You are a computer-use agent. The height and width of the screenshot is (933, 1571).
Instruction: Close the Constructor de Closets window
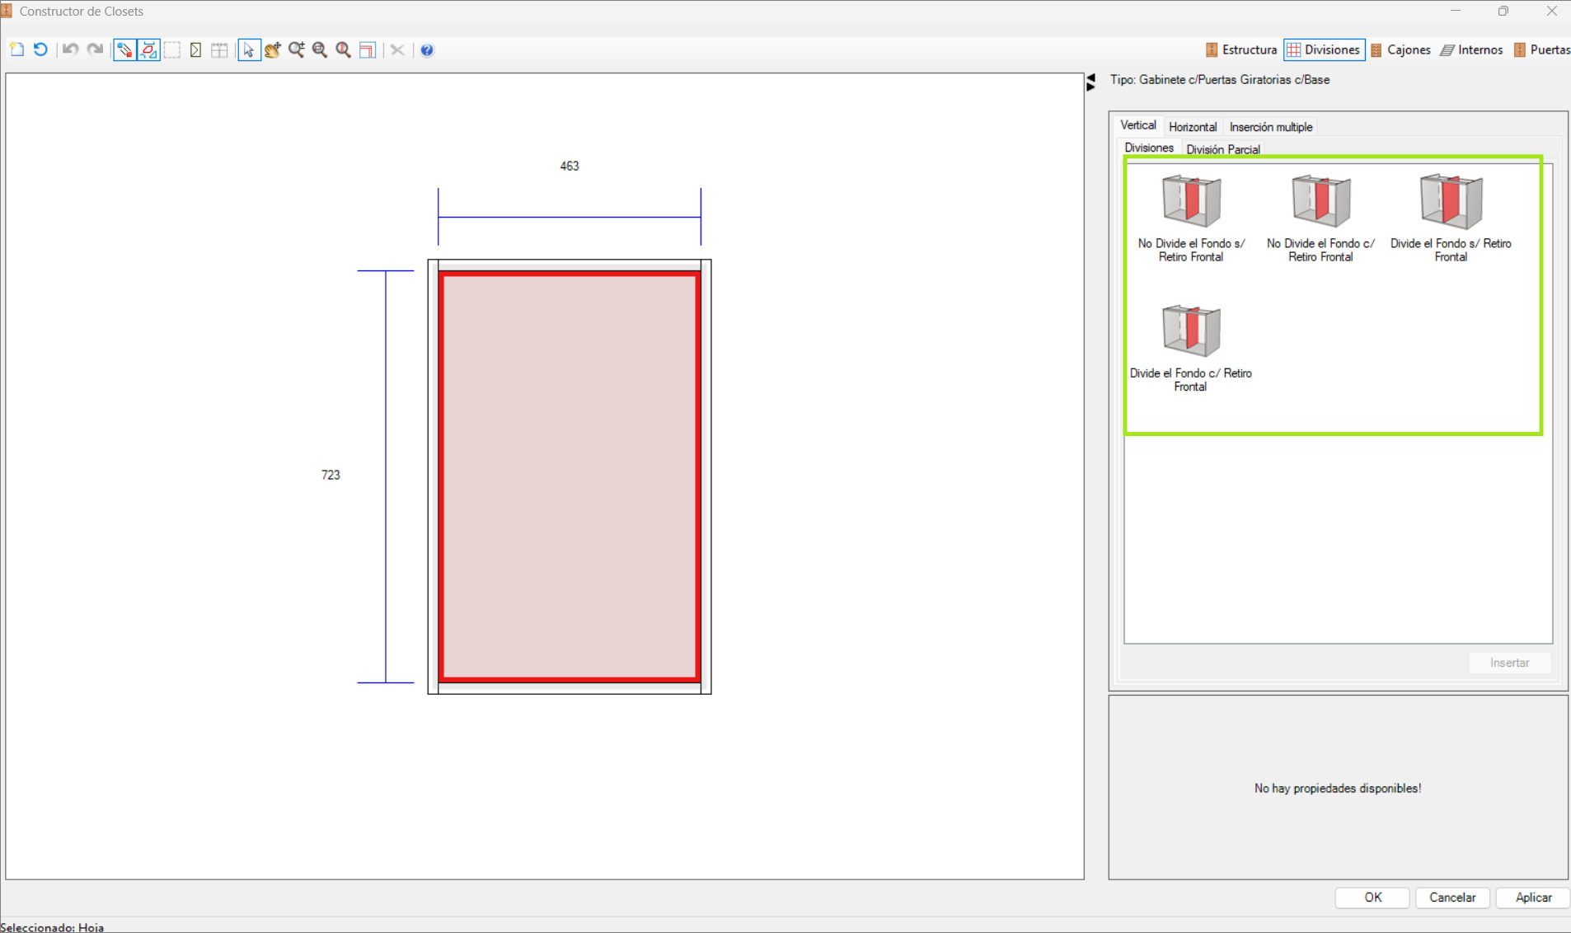pos(1551,12)
